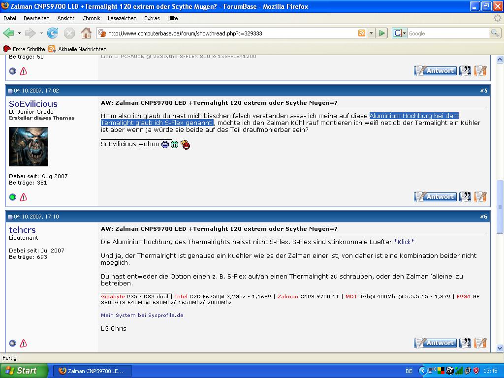Click Antwort button above post #5
This screenshot has width=504, height=378.
[436, 71]
